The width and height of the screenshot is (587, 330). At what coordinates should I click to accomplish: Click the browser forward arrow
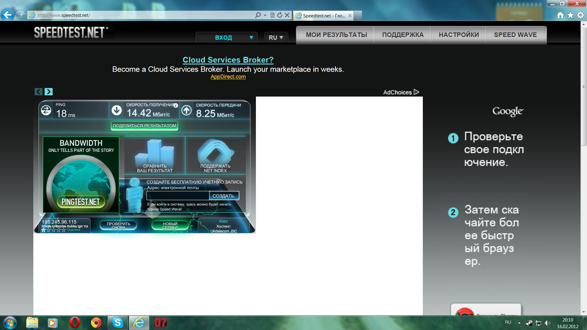tap(20, 15)
